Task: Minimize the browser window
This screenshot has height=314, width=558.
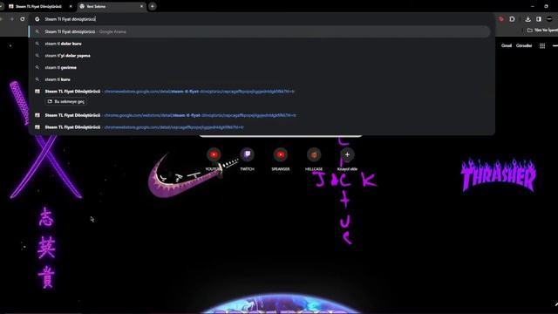Action: coord(533,6)
